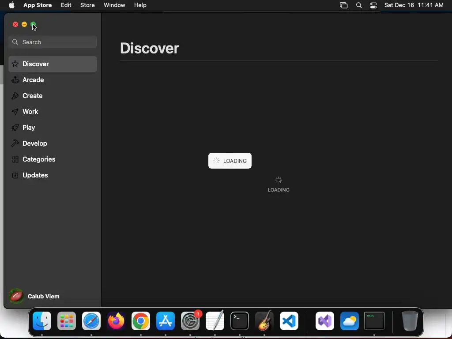
Task: Focus the App Store Search field
Action: coord(53,42)
